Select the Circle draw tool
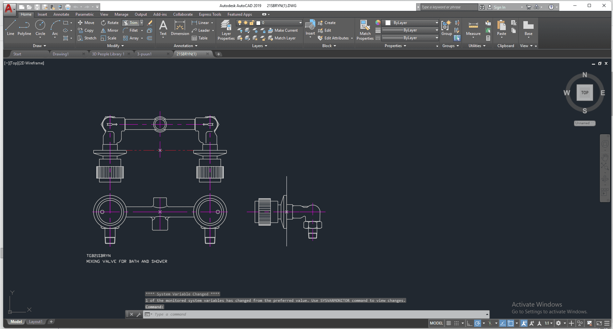The width and height of the screenshot is (613, 329). (x=40, y=28)
